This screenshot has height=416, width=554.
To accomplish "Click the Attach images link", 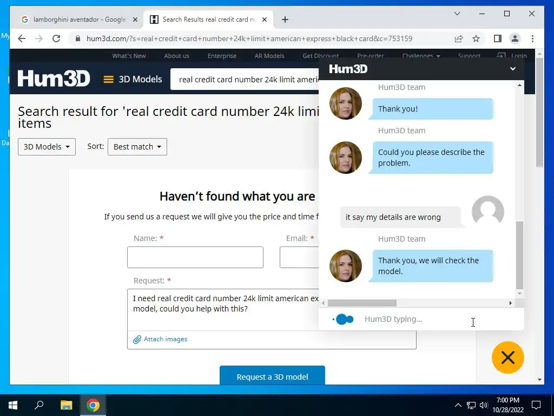I will tap(160, 339).
